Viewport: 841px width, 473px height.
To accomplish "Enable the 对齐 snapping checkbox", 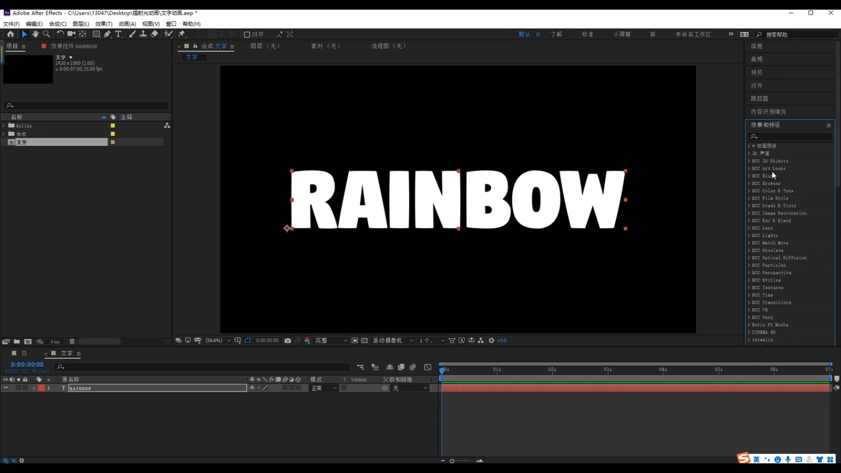I will (247, 35).
